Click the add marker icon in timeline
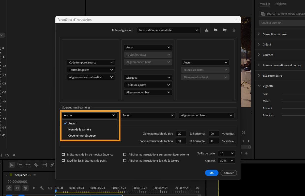 (34, 188)
